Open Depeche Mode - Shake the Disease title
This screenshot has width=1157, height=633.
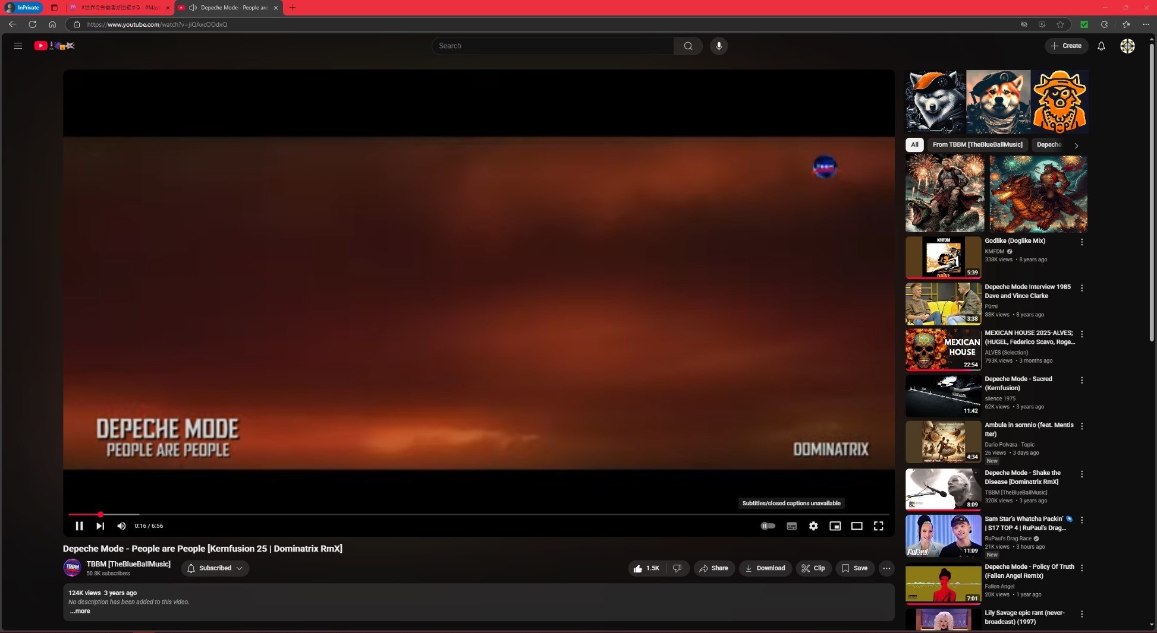coord(1022,477)
